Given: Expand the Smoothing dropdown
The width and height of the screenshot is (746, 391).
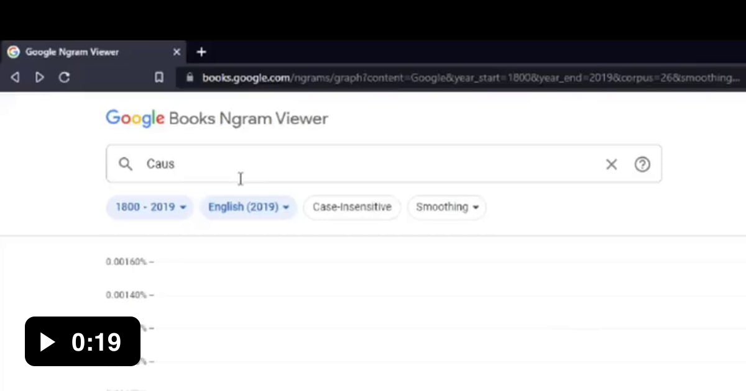Looking at the screenshot, I should point(446,207).
